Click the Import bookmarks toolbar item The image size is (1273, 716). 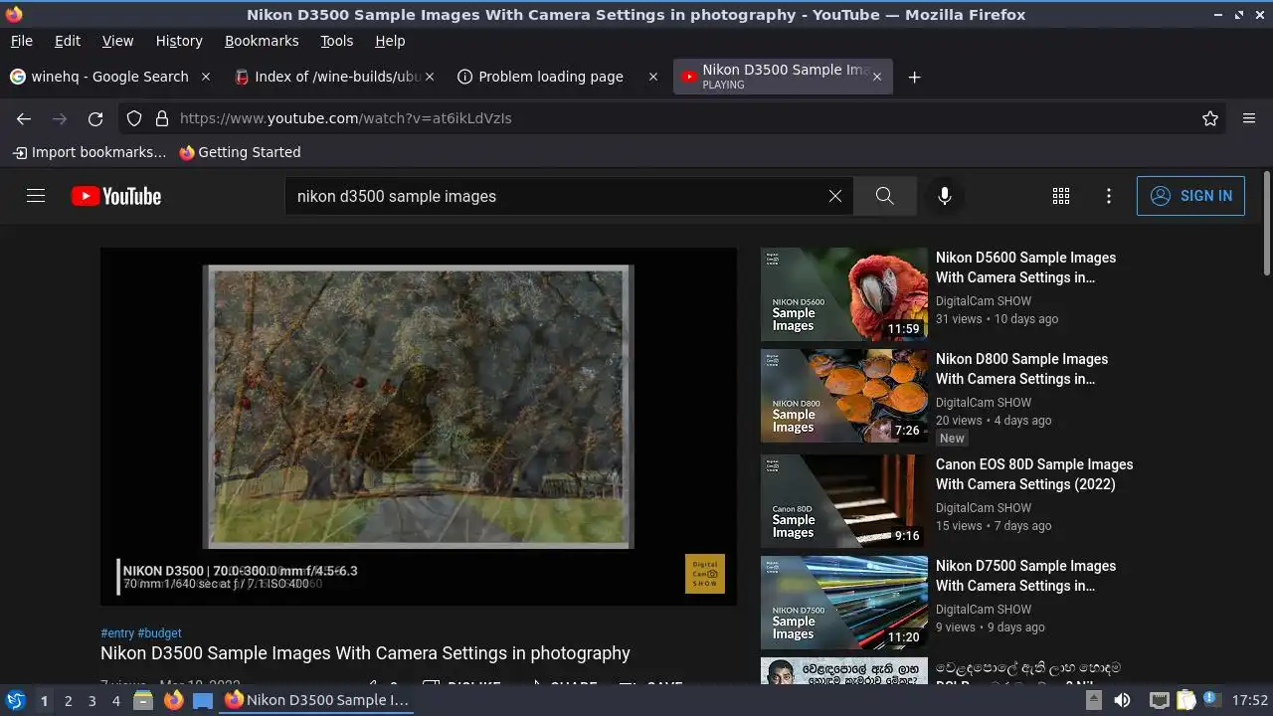[x=90, y=152]
